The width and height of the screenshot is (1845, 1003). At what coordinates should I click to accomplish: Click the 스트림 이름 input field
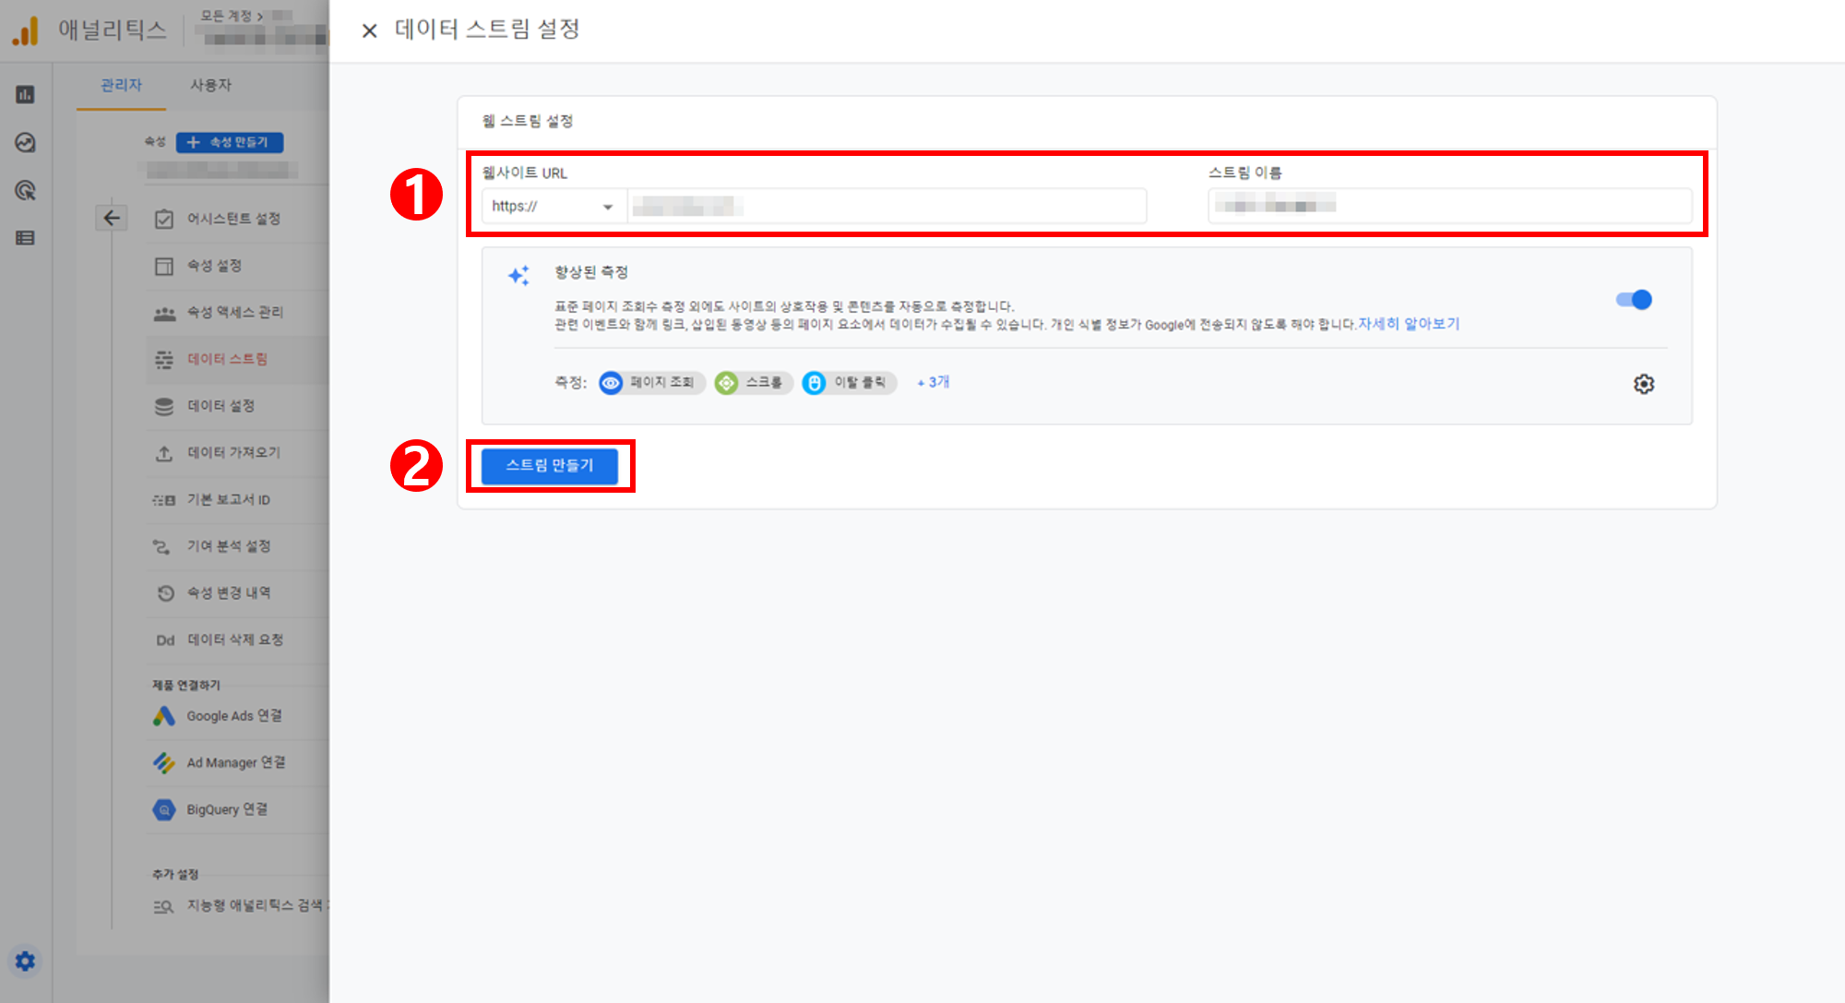[x=1448, y=205]
